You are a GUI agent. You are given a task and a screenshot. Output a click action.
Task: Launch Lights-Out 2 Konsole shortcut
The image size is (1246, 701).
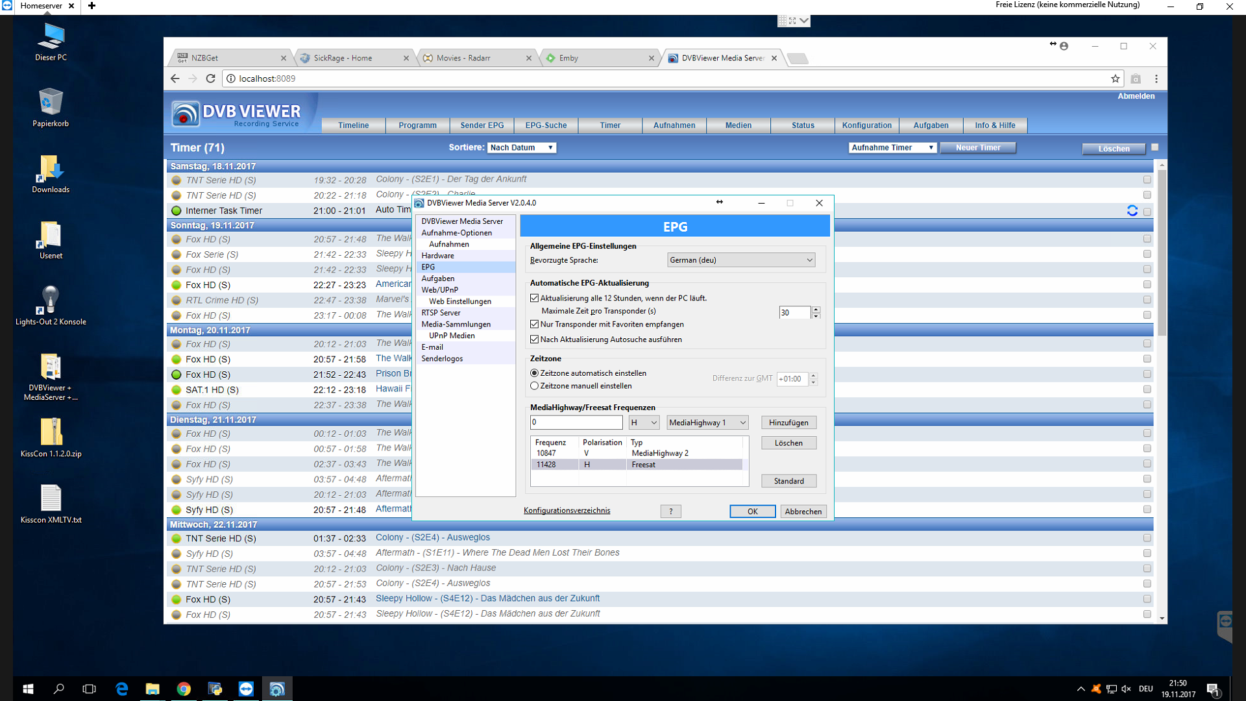(51, 306)
